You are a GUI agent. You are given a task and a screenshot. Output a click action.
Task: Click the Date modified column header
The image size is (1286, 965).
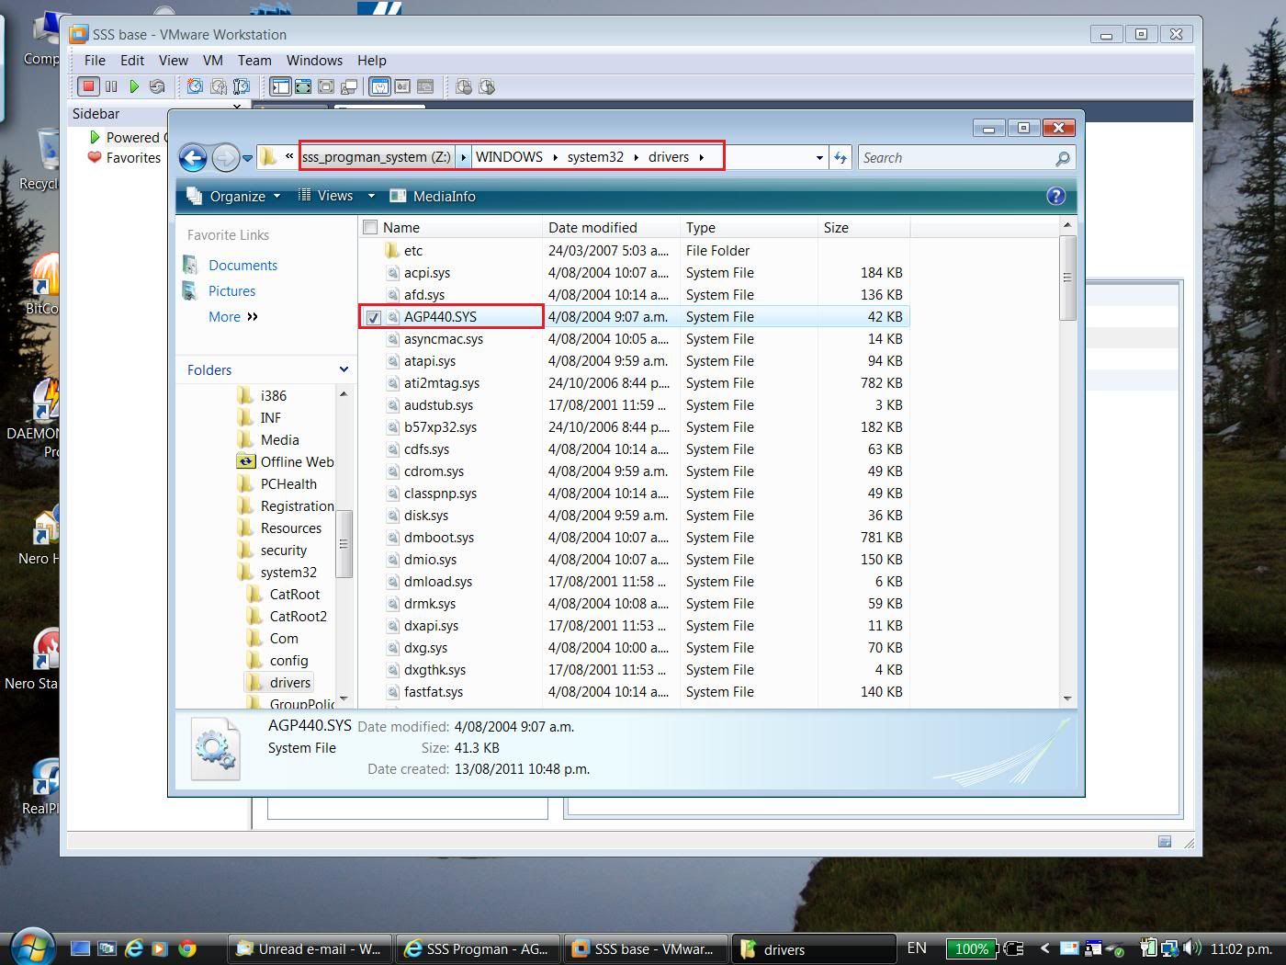pyautogui.click(x=611, y=227)
